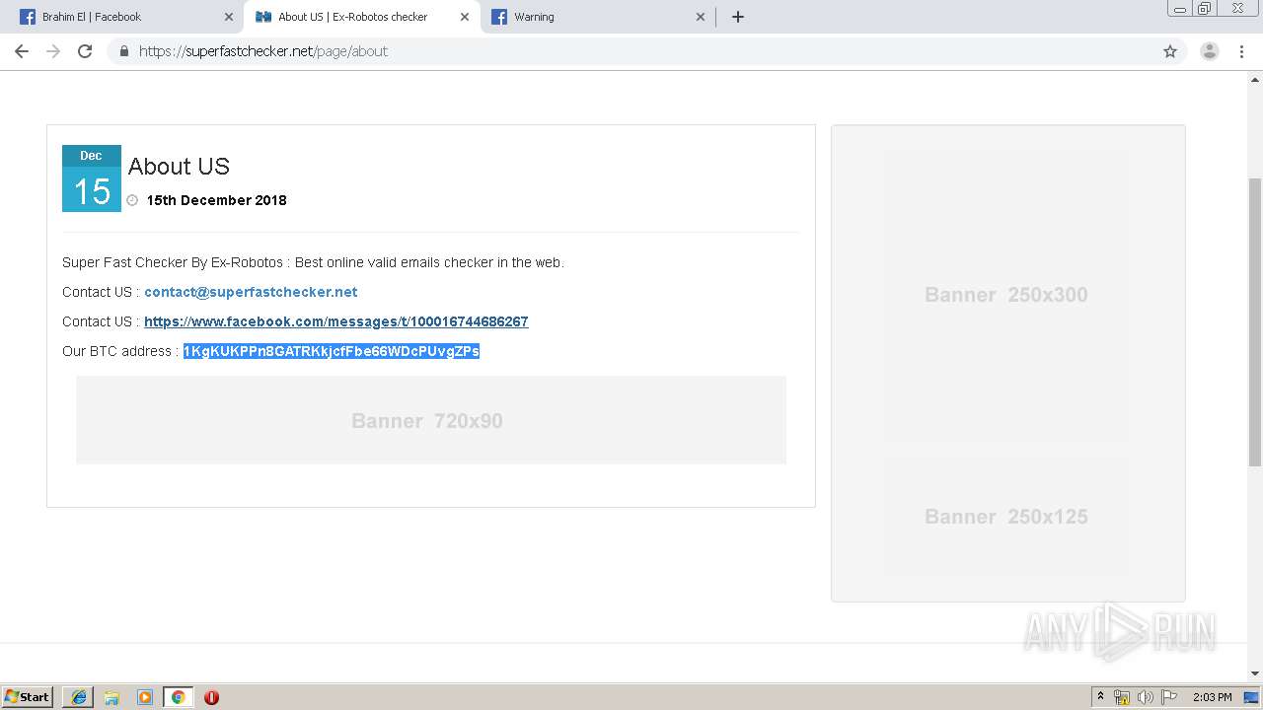Click the Banner 720x90 placeholder

(x=431, y=420)
